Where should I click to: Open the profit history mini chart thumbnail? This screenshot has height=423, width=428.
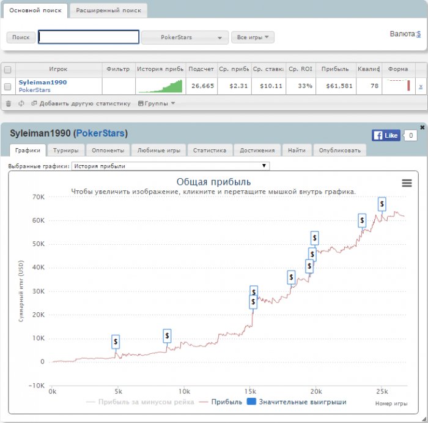click(x=160, y=86)
